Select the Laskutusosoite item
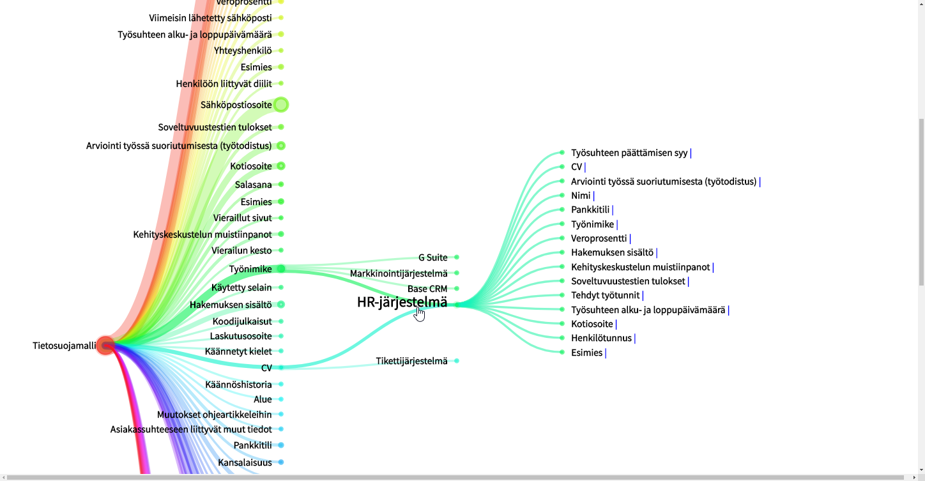Image resolution: width=925 pixels, height=481 pixels. tap(241, 336)
